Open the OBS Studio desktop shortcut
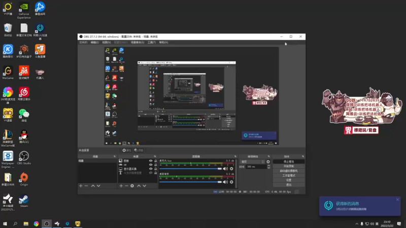The image size is (406, 228). pos(24,158)
